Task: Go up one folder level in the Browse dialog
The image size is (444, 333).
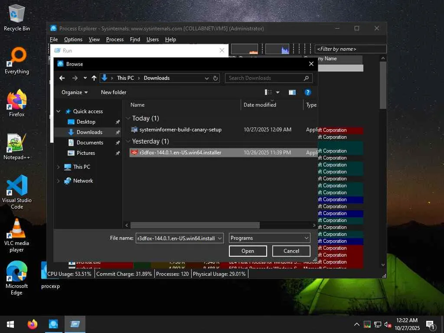Action: click(x=94, y=78)
